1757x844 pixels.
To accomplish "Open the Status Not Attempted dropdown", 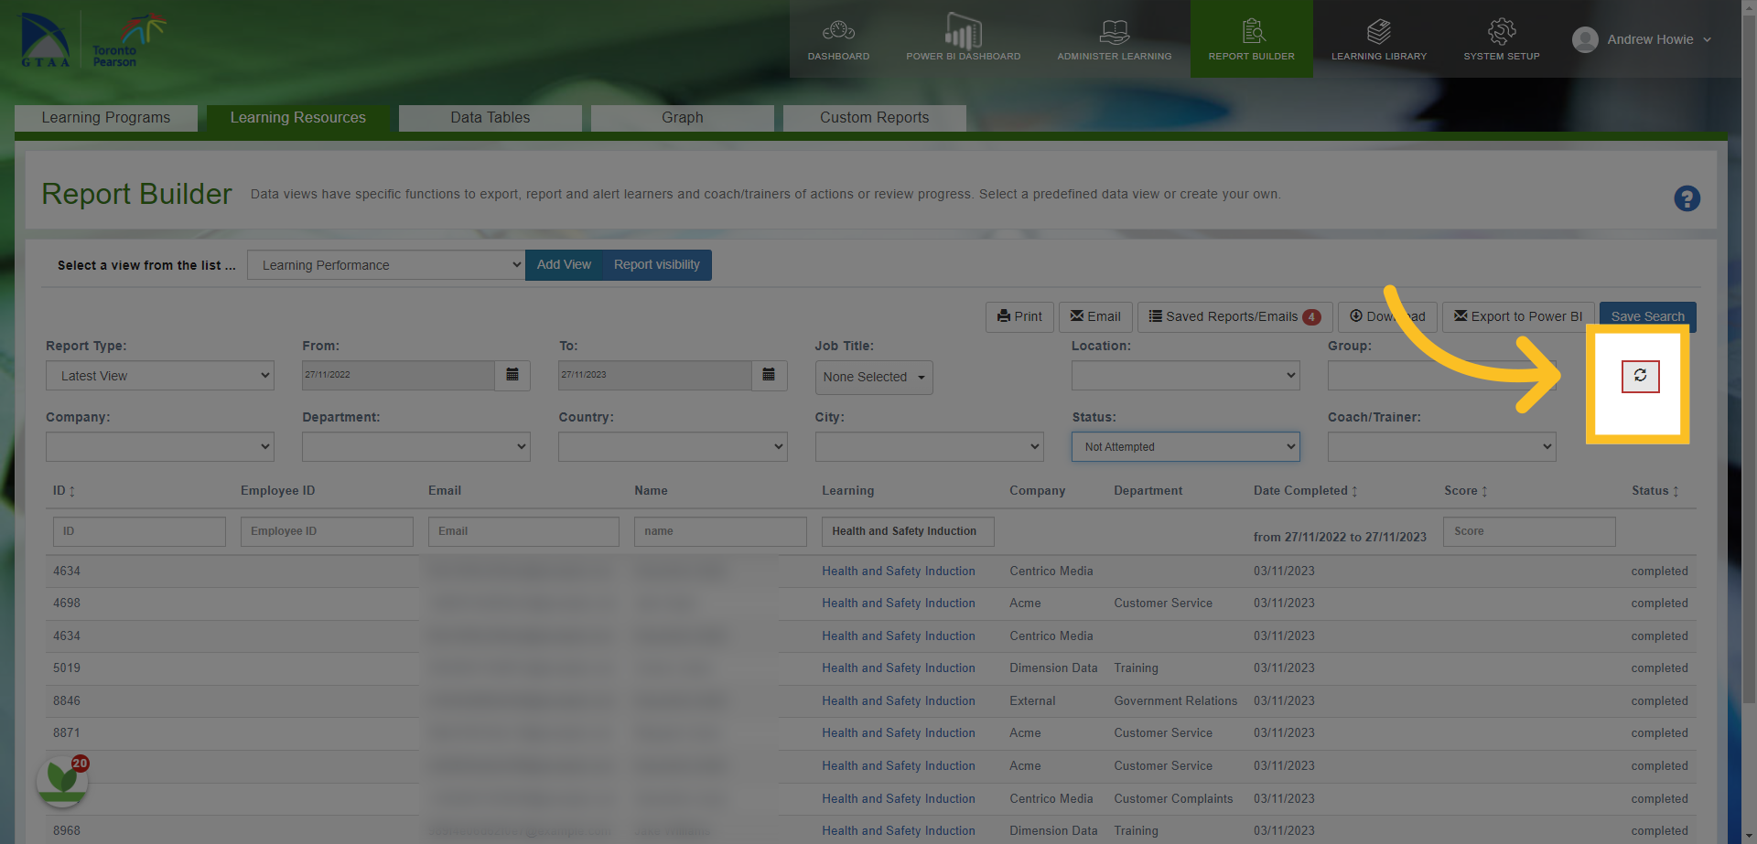I will tap(1186, 447).
